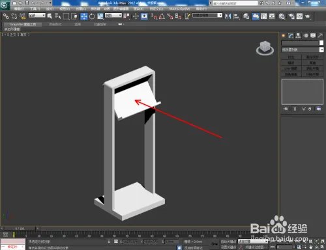The height and width of the screenshot is (250, 326).
Task: Open the Edit menu in menu bar
Action: 20,8
